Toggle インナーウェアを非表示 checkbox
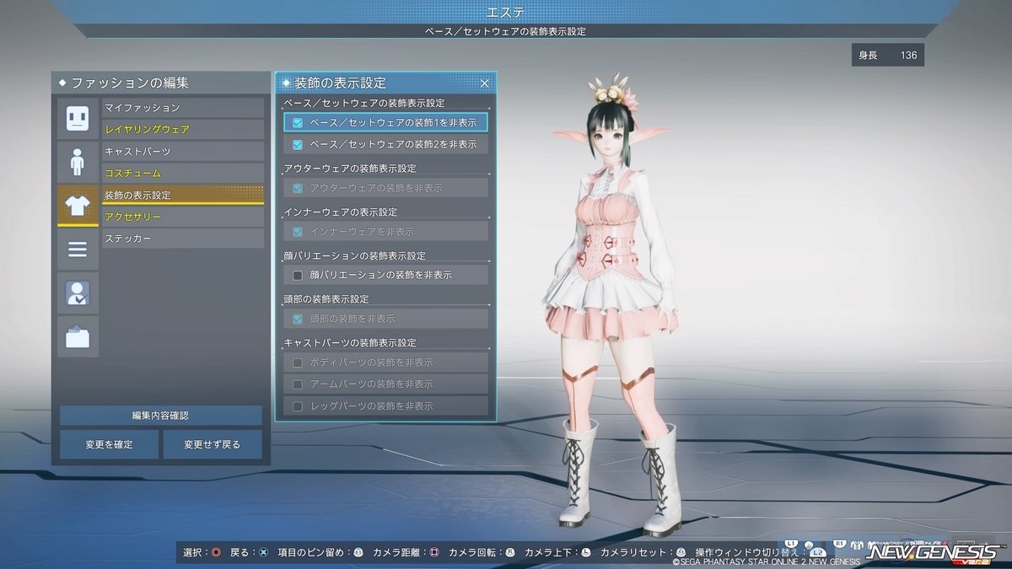This screenshot has width=1012, height=569. pos(298,232)
